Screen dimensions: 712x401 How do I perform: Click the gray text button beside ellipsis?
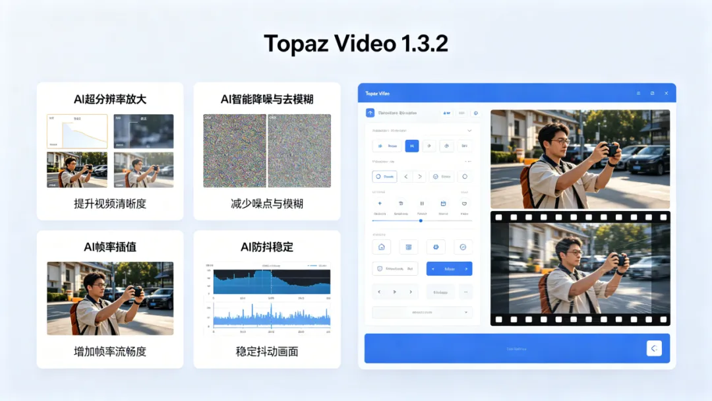[440, 292]
